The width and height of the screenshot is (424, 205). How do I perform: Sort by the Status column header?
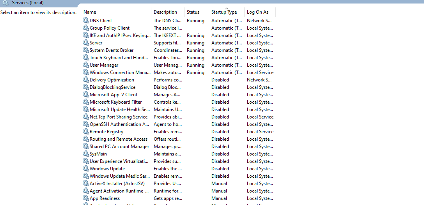pyautogui.click(x=193, y=12)
